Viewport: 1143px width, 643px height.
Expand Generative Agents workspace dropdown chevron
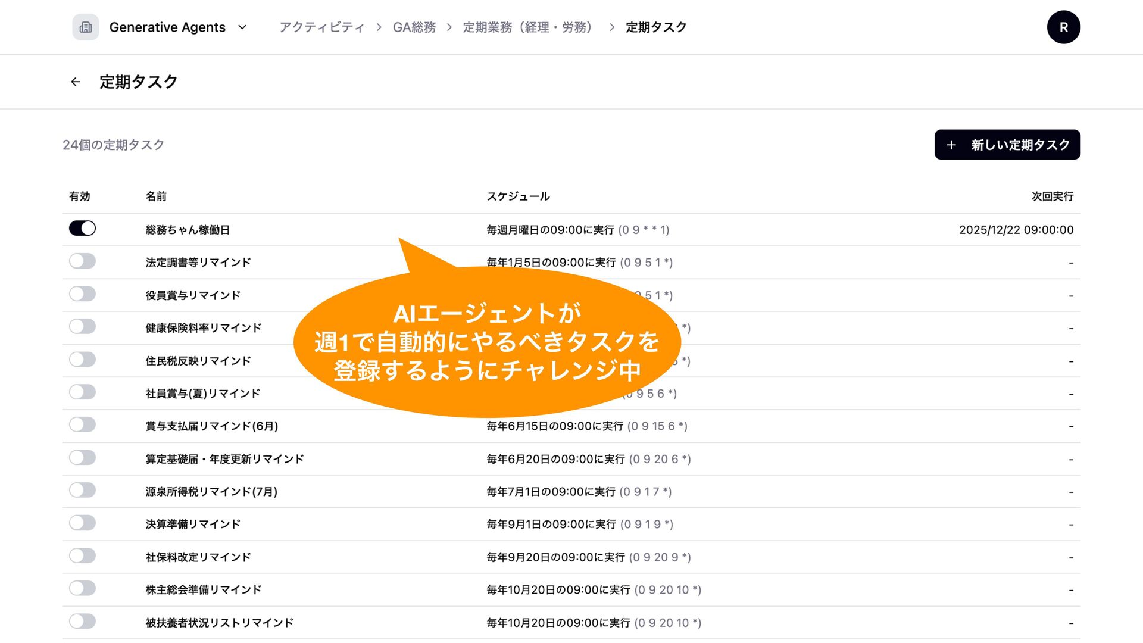point(242,27)
